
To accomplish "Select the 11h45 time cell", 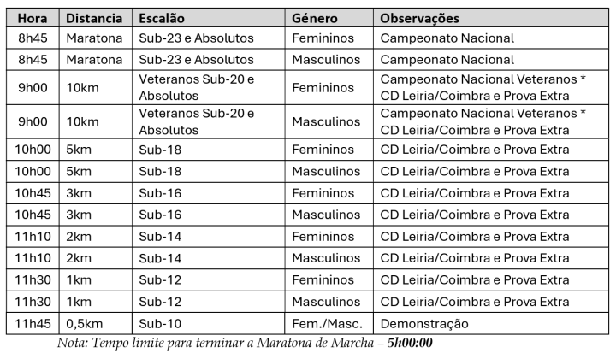I will (34, 324).
